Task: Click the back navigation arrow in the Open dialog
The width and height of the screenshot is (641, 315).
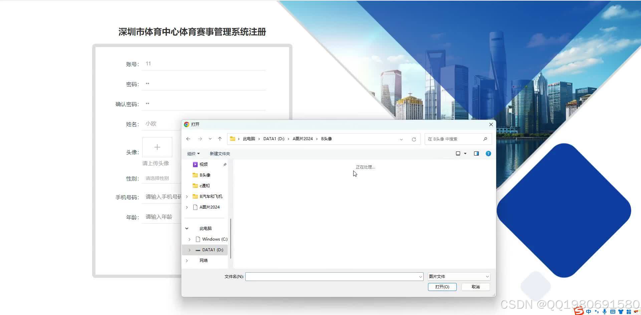Action: point(188,139)
